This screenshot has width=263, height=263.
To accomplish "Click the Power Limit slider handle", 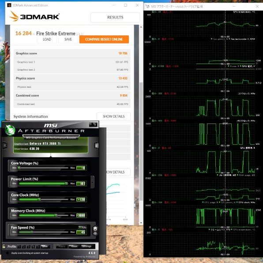I will pyautogui.click(x=67, y=184).
